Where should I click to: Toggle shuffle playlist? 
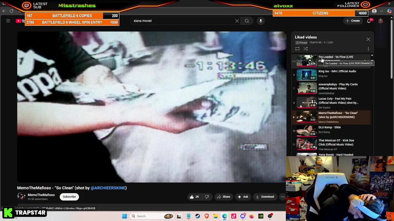click(306, 49)
